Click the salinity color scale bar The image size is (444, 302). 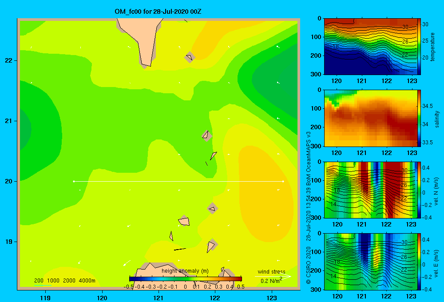pos(419,118)
